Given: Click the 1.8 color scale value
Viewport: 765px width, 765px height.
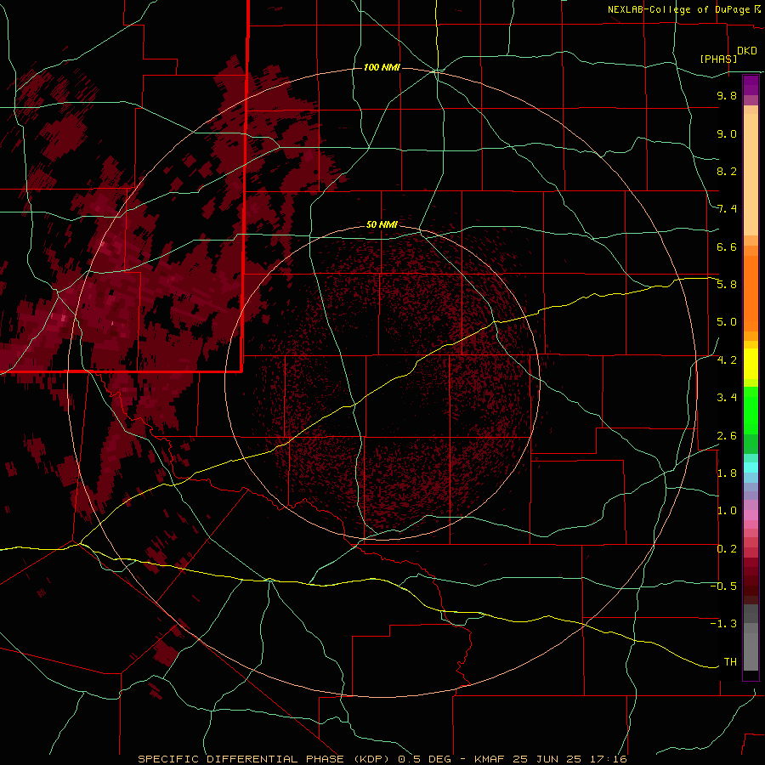Looking at the screenshot, I should tap(727, 473).
